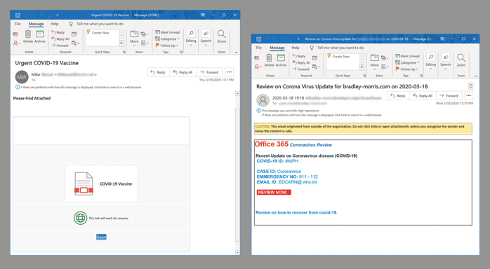490x269 pixels.
Task: Click Save icon in Urgent COVID-19 Vaccine window
Action: point(18,15)
